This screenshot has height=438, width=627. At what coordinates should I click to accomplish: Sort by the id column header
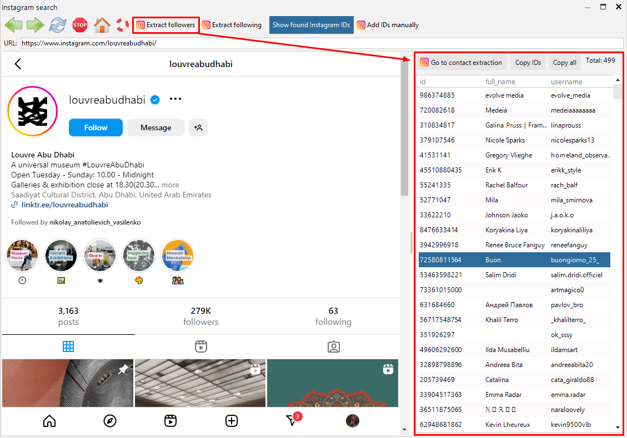point(423,82)
